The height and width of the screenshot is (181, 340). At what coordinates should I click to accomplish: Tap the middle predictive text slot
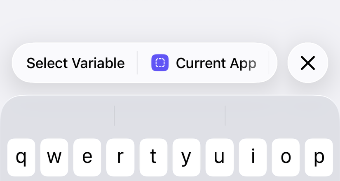pos(169,116)
